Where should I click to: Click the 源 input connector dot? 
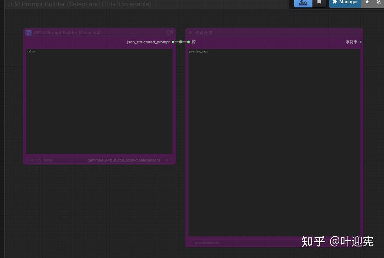(x=188, y=42)
